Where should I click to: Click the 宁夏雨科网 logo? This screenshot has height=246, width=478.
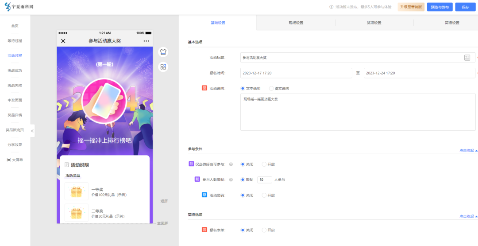point(19,7)
